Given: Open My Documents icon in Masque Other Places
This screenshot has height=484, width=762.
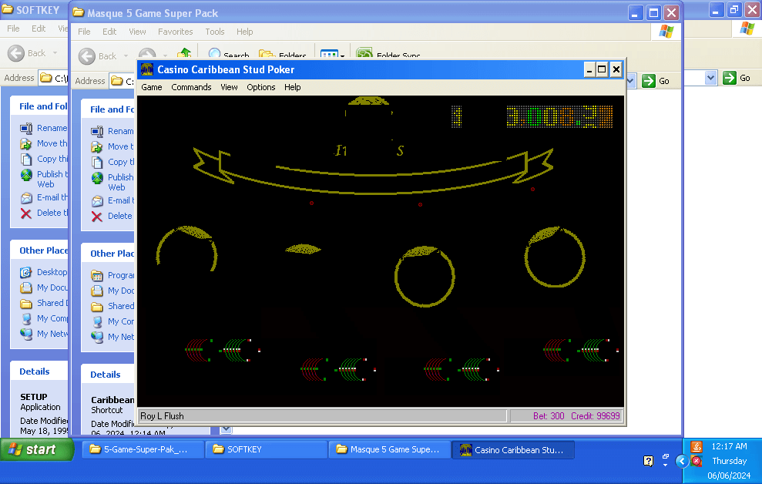Looking at the screenshot, I should pyautogui.click(x=97, y=291).
